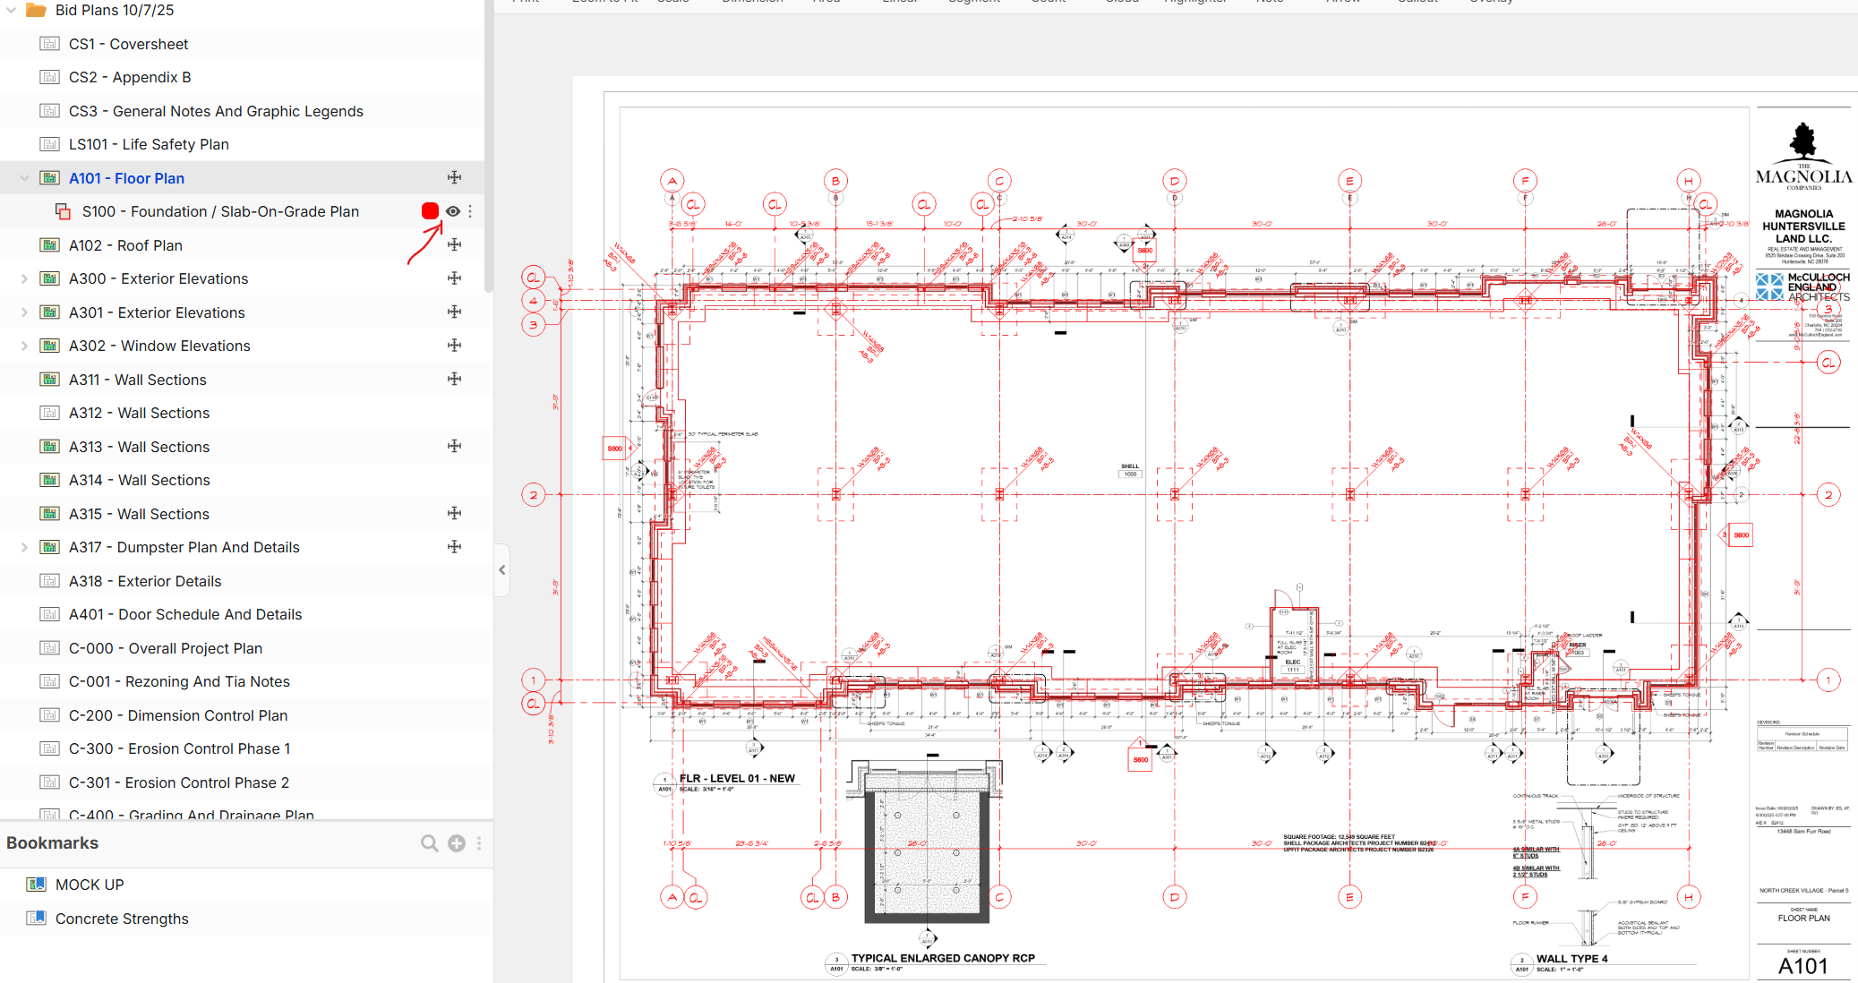Collapse the sidebar with left chevron handle
The image size is (1858, 983).
tap(502, 569)
